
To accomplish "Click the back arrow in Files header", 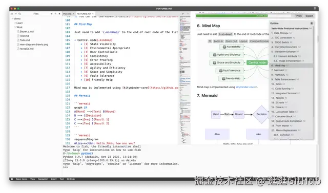I will 51,14.
